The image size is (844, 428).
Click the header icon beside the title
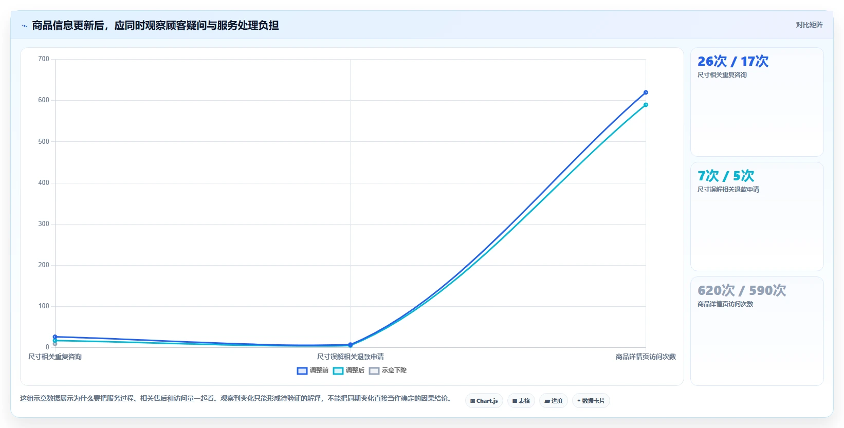pos(24,26)
